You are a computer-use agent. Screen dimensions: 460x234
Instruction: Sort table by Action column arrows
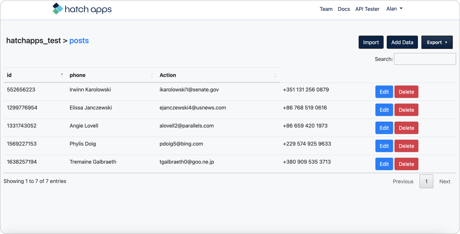(x=275, y=75)
